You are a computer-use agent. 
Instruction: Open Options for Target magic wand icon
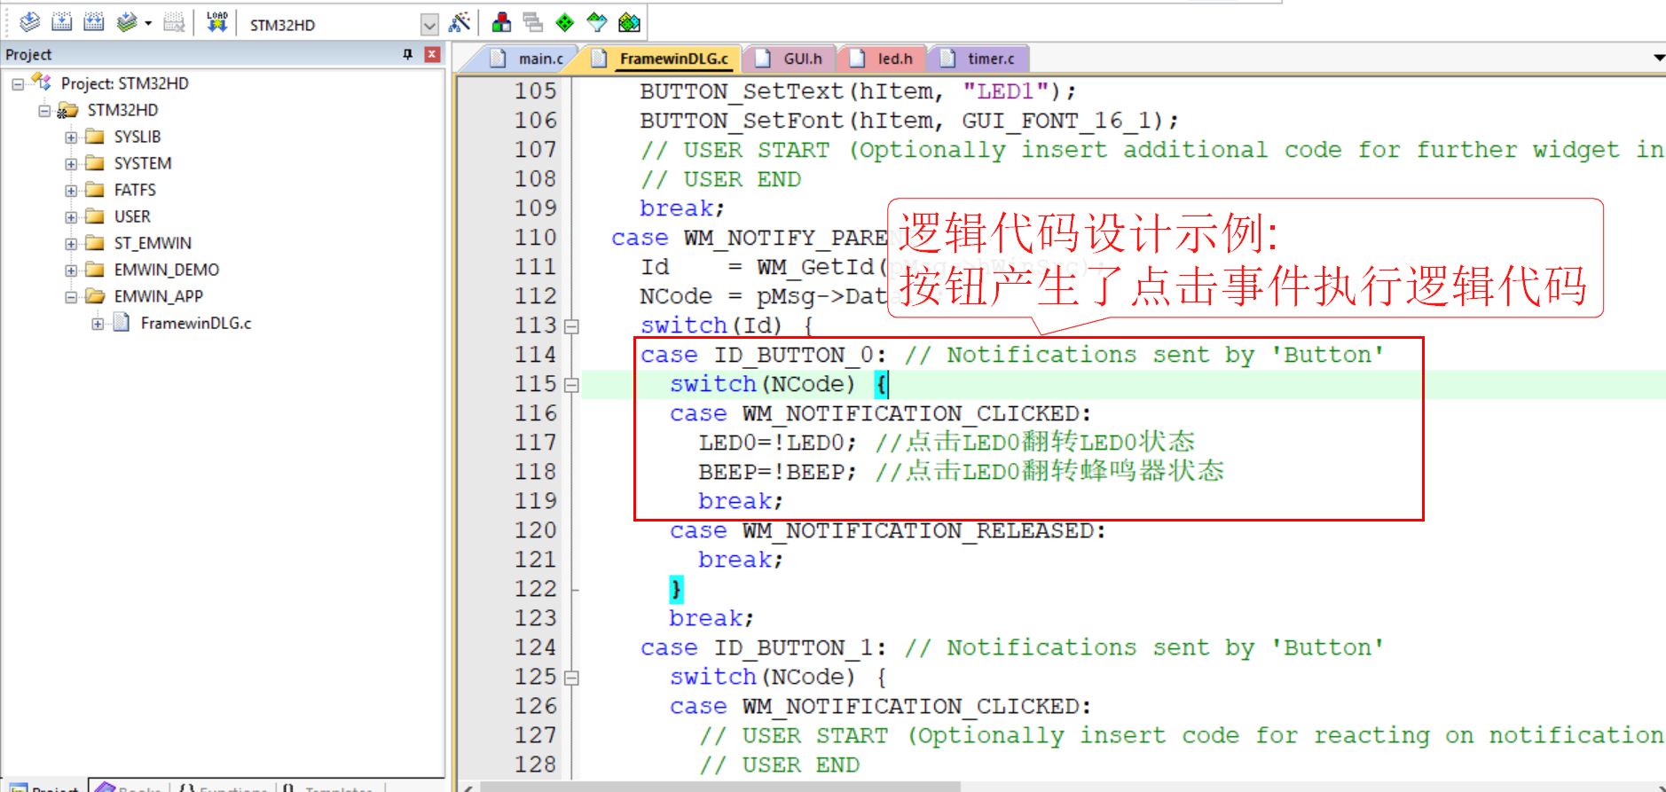click(460, 22)
